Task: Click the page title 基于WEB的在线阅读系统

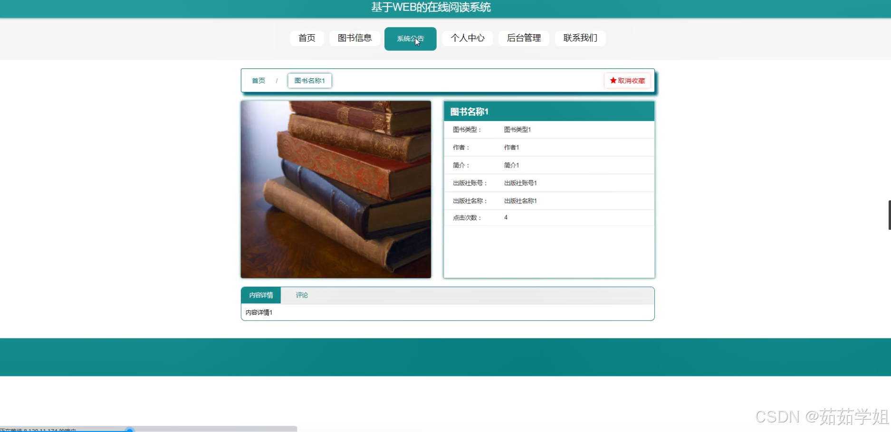Action: point(430,8)
